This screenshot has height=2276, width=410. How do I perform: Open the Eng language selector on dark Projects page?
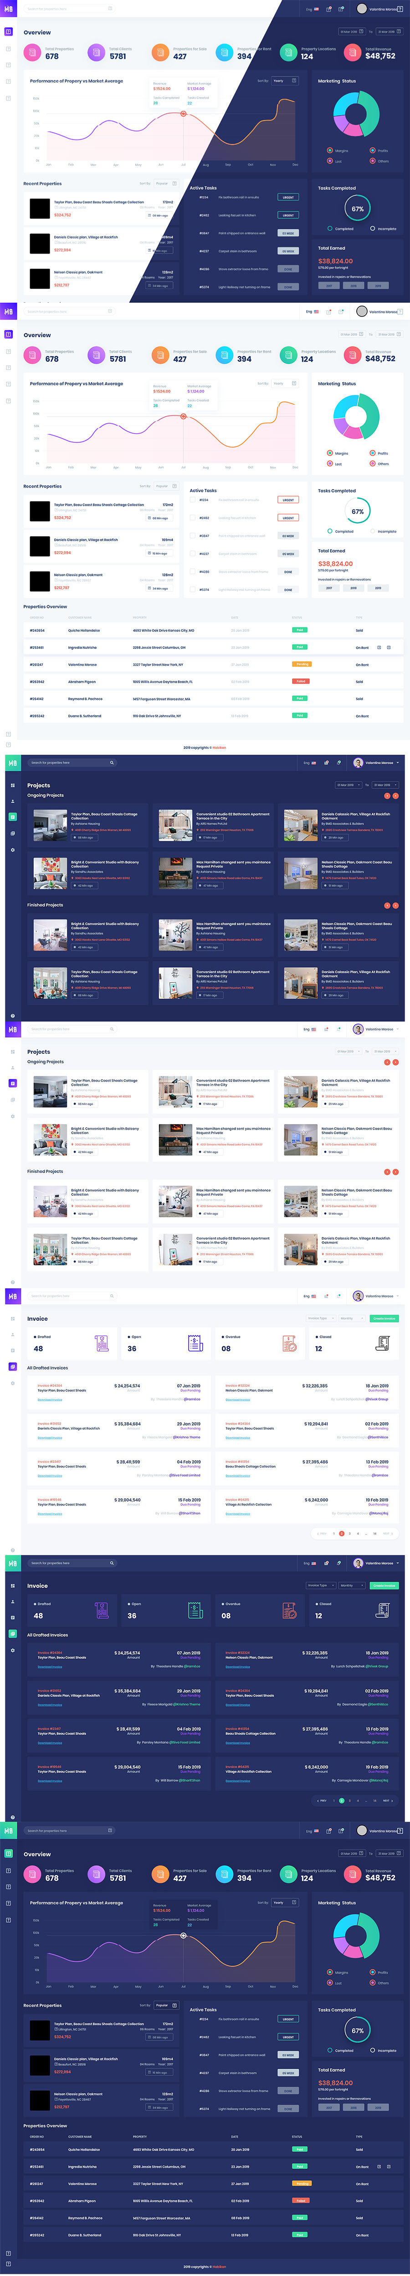309,762
